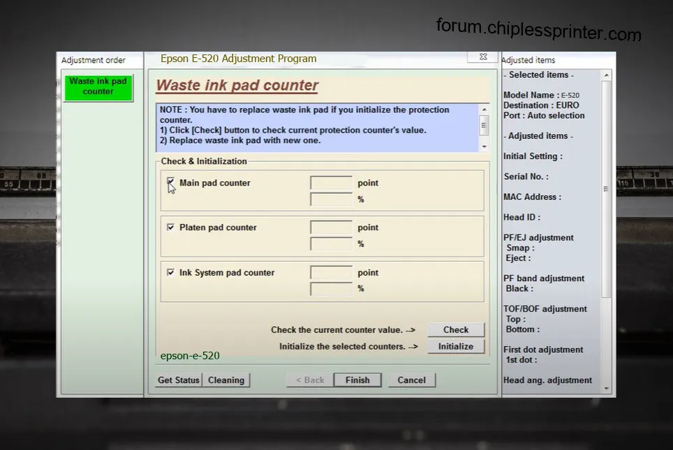Viewport: 673px width, 450px height.
Task: Start Cleaning from the bottom bar
Action: [226, 380]
